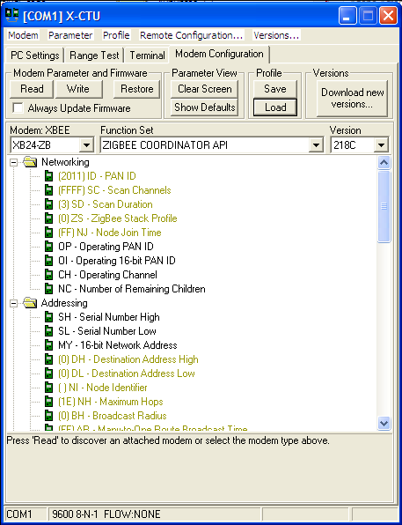Screen dimensions: 402x525
Task: Click the parameter list scroll down arrow
Action: [x=384, y=423]
